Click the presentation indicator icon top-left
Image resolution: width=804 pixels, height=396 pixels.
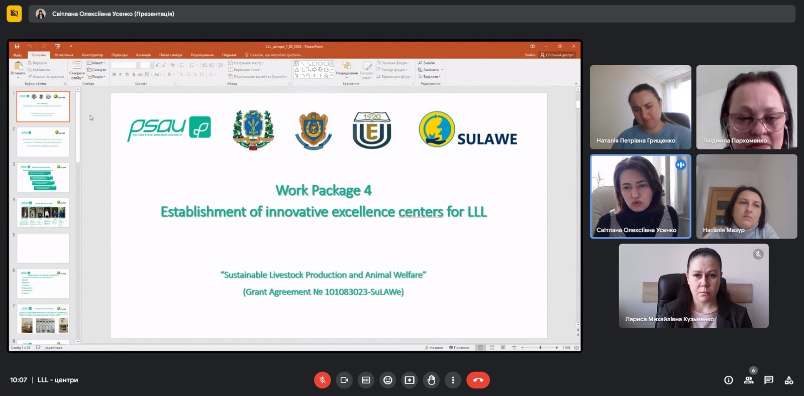14,14
